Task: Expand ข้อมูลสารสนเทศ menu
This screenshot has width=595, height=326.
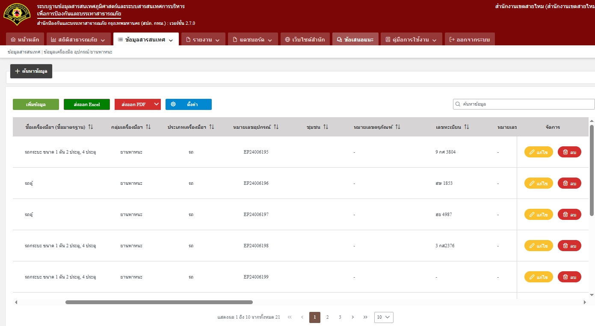Action: tap(146, 39)
